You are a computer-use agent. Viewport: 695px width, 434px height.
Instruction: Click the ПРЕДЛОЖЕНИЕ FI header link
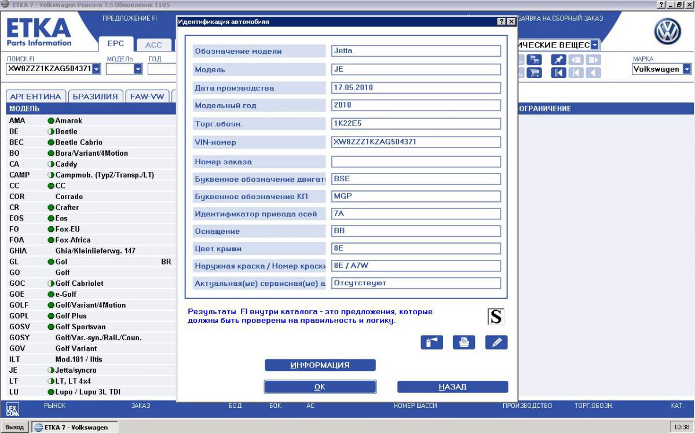(130, 19)
